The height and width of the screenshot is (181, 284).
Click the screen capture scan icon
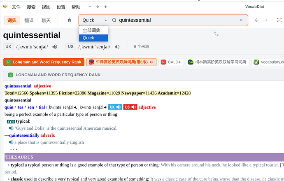pos(279,20)
